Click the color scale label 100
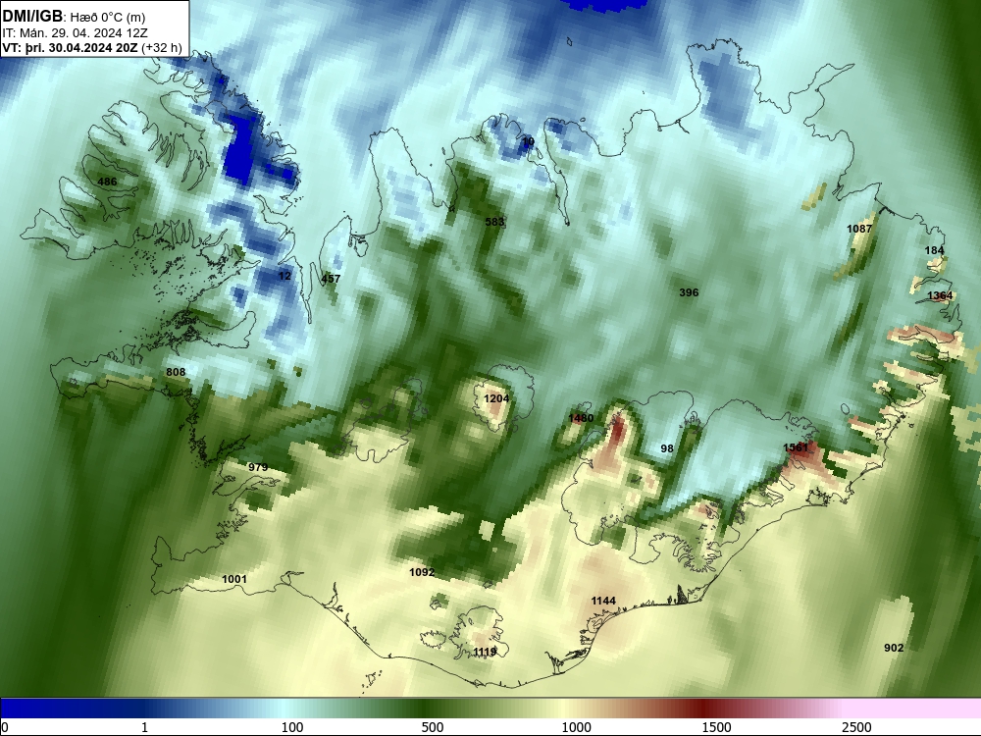 coord(292,727)
